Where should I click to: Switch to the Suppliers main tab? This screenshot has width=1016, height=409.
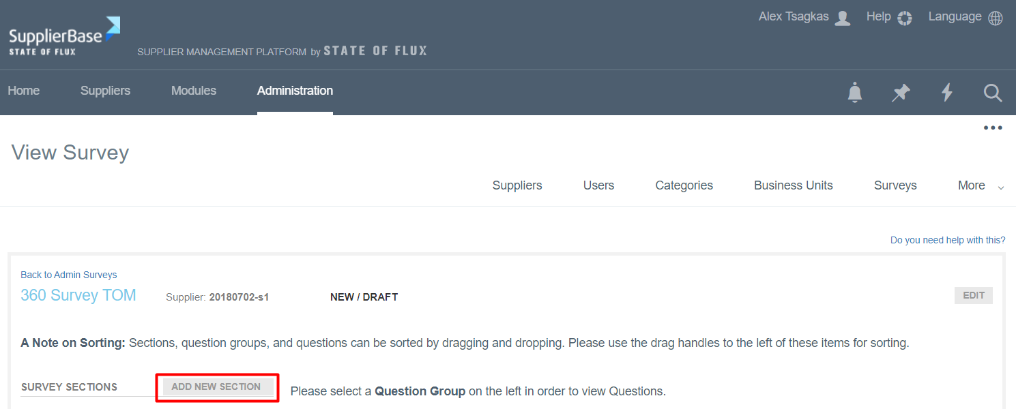click(x=105, y=91)
